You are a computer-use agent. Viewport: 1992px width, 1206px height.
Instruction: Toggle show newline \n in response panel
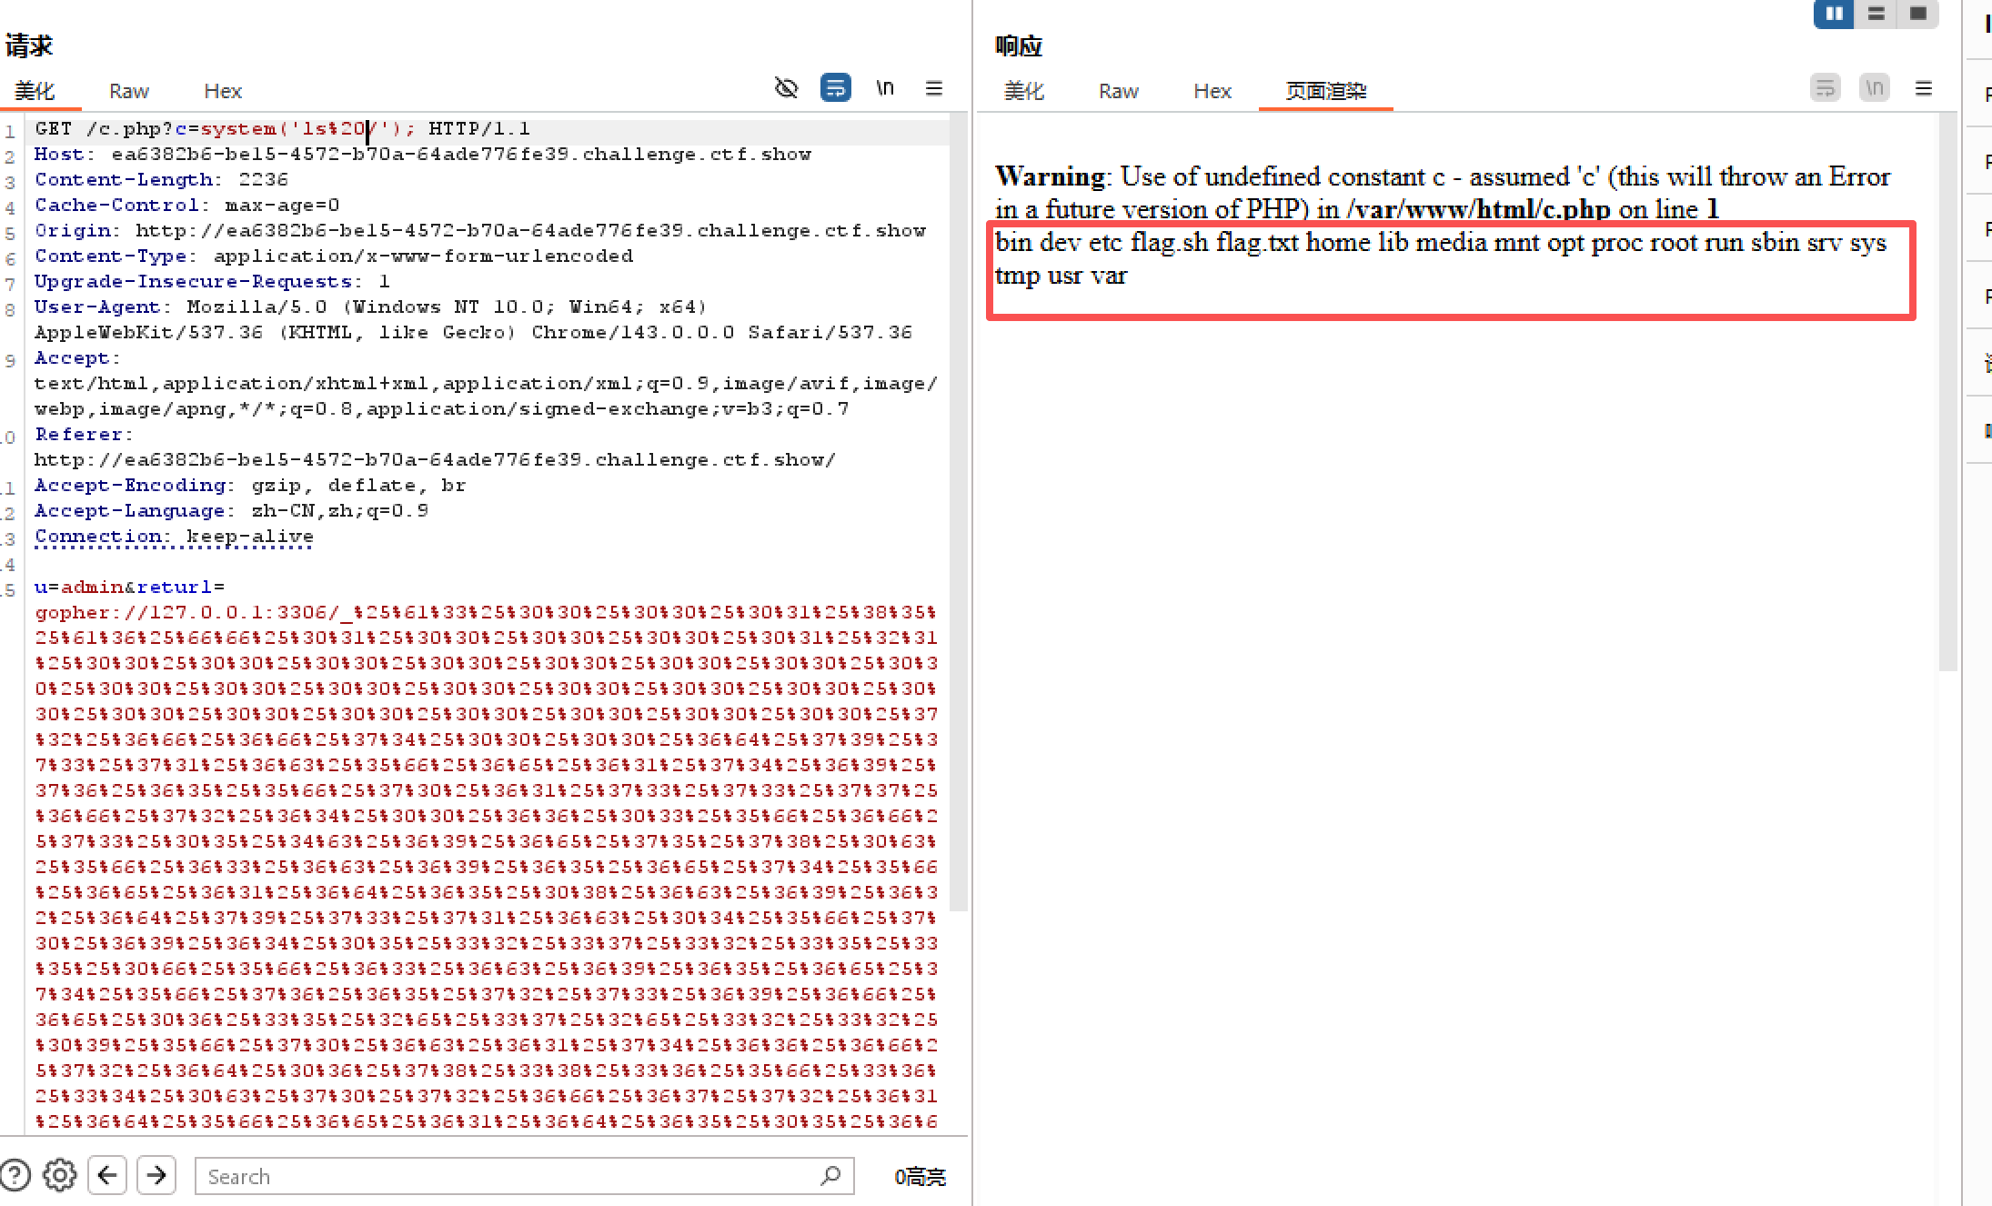pos(1875,88)
